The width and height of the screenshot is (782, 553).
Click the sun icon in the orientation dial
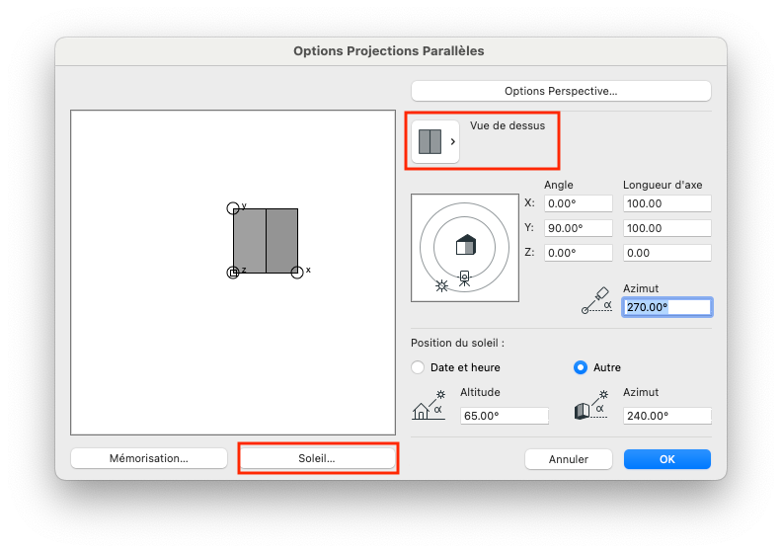[x=441, y=285]
